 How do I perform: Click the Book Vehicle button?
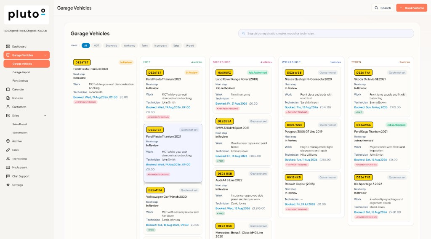(412, 8)
